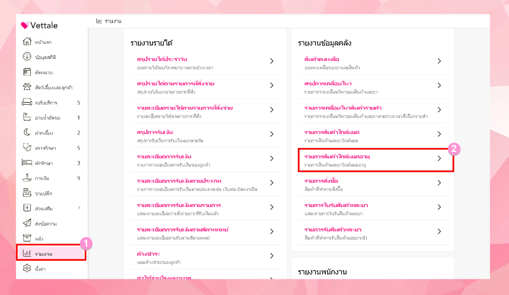Click the ตรวจรักษา stethoscope icon
Screen dimensions: 509x295
click(x=27, y=148)
